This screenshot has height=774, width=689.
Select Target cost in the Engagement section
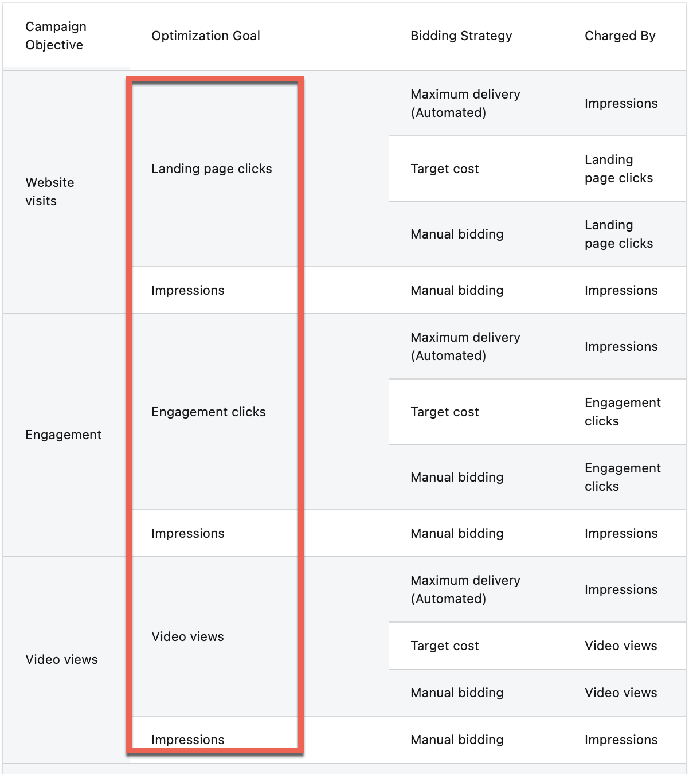click(444, 412)
